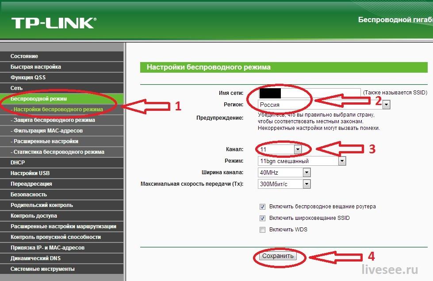Open Родительский контроль menu item
Screen dimensions: 433x281
61,205
